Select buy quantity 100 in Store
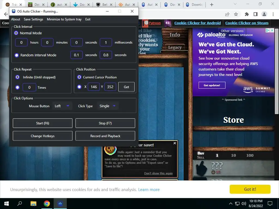The image size is (279, 209). tap(250, 155)
